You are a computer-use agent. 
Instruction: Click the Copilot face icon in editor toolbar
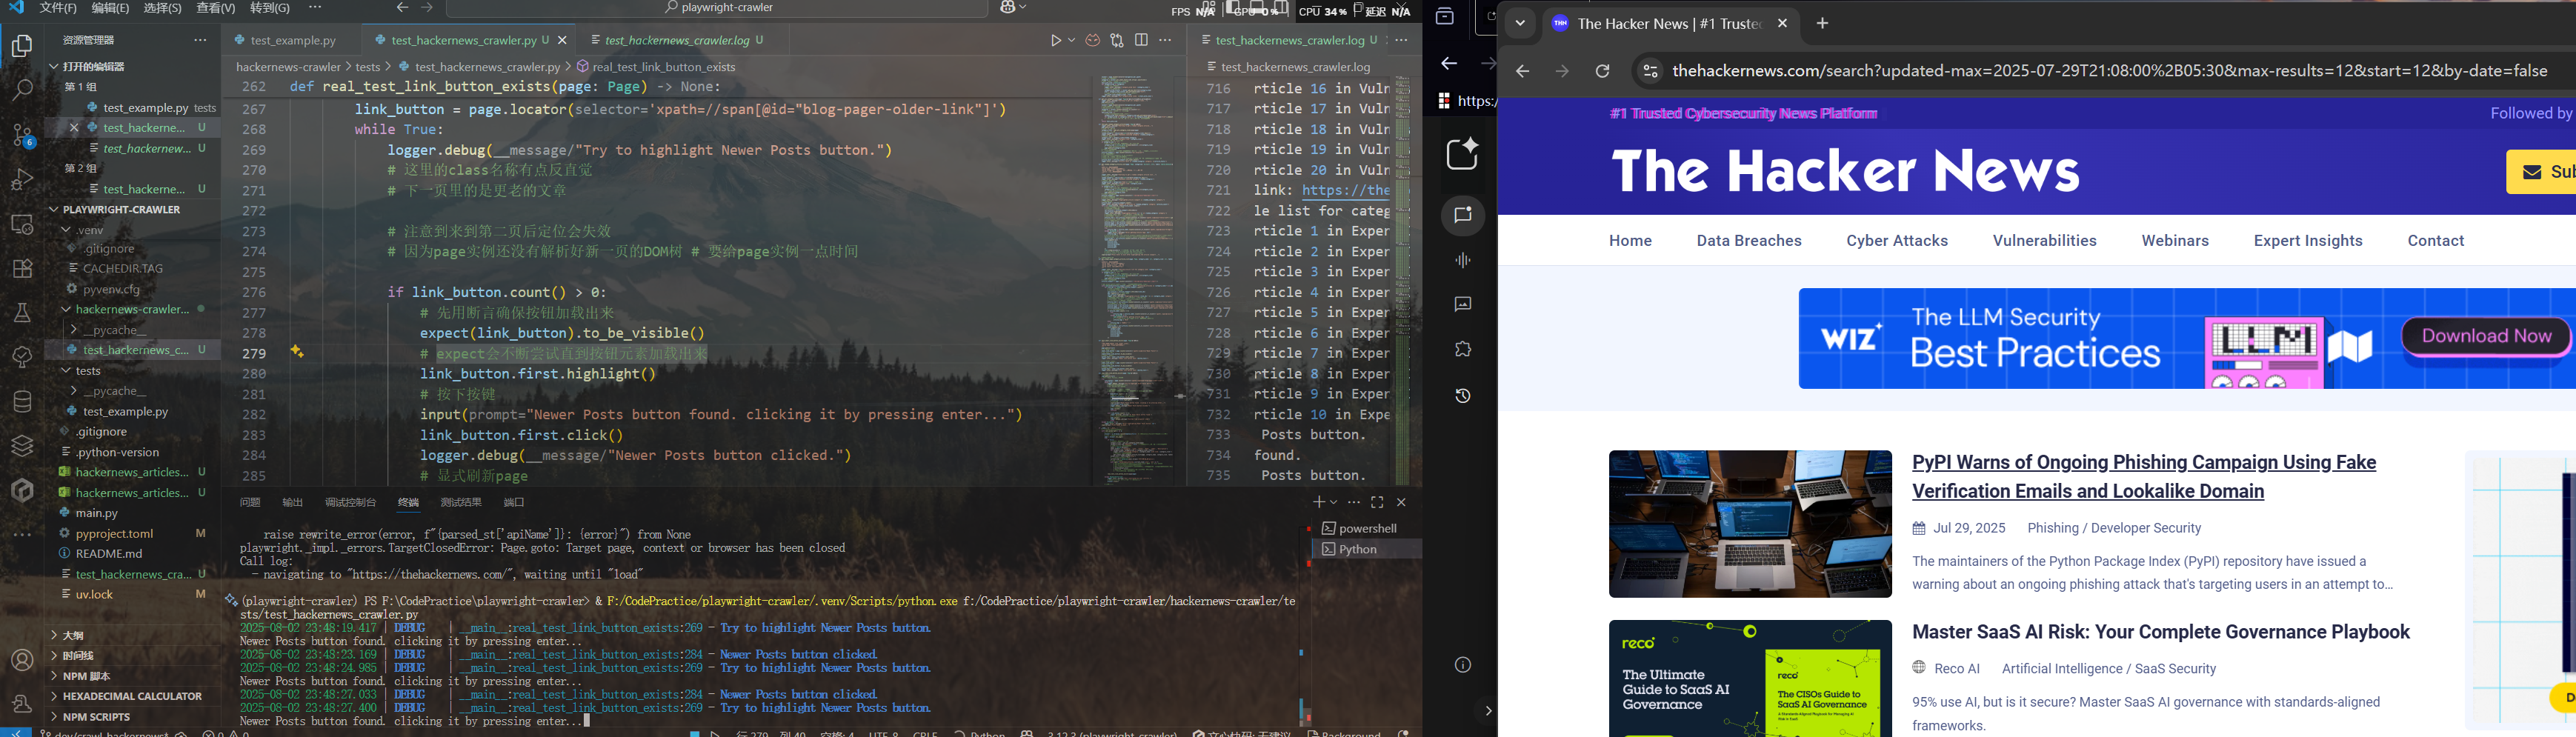[1093, 40]
